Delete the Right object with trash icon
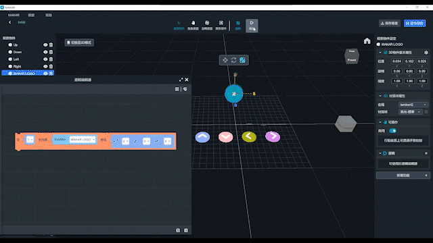The height and width of the screenshot is (243, 433). point(51,66)
